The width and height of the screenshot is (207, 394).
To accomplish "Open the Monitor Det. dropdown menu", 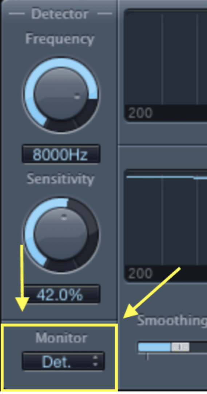I will tap(63, 361).
